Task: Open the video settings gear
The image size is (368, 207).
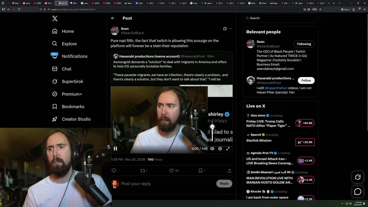Action: tap(220, 149)
